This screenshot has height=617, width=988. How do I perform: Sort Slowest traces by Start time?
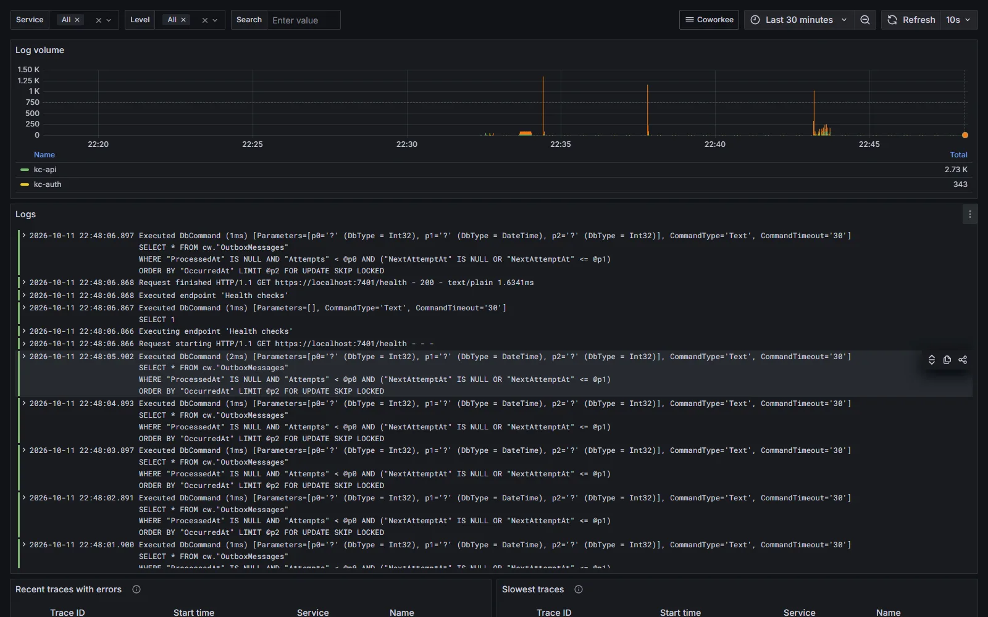pos(680,612)
